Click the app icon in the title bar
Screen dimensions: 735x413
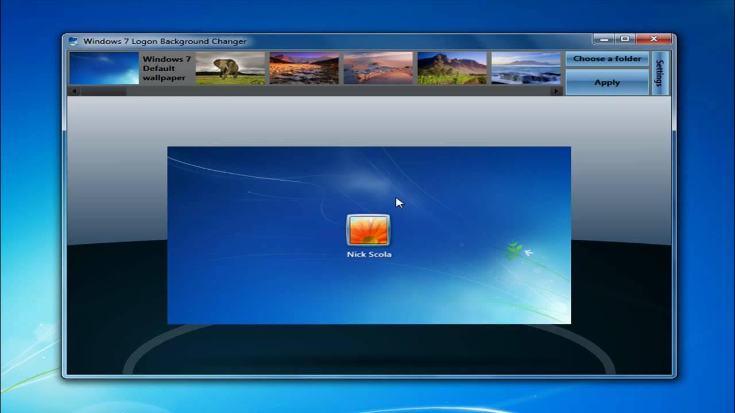coord(73,41)
